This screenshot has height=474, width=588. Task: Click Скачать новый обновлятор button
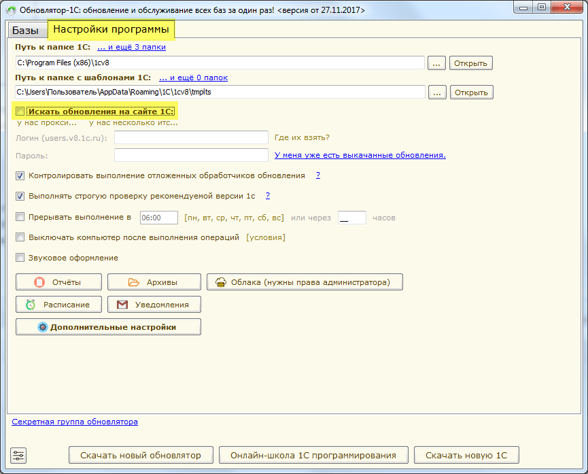pos(141,455)
